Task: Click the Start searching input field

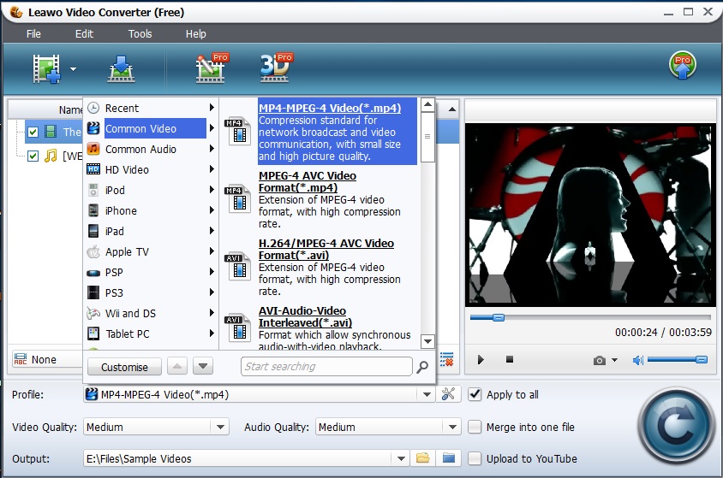Action: [x=326, y=367]
